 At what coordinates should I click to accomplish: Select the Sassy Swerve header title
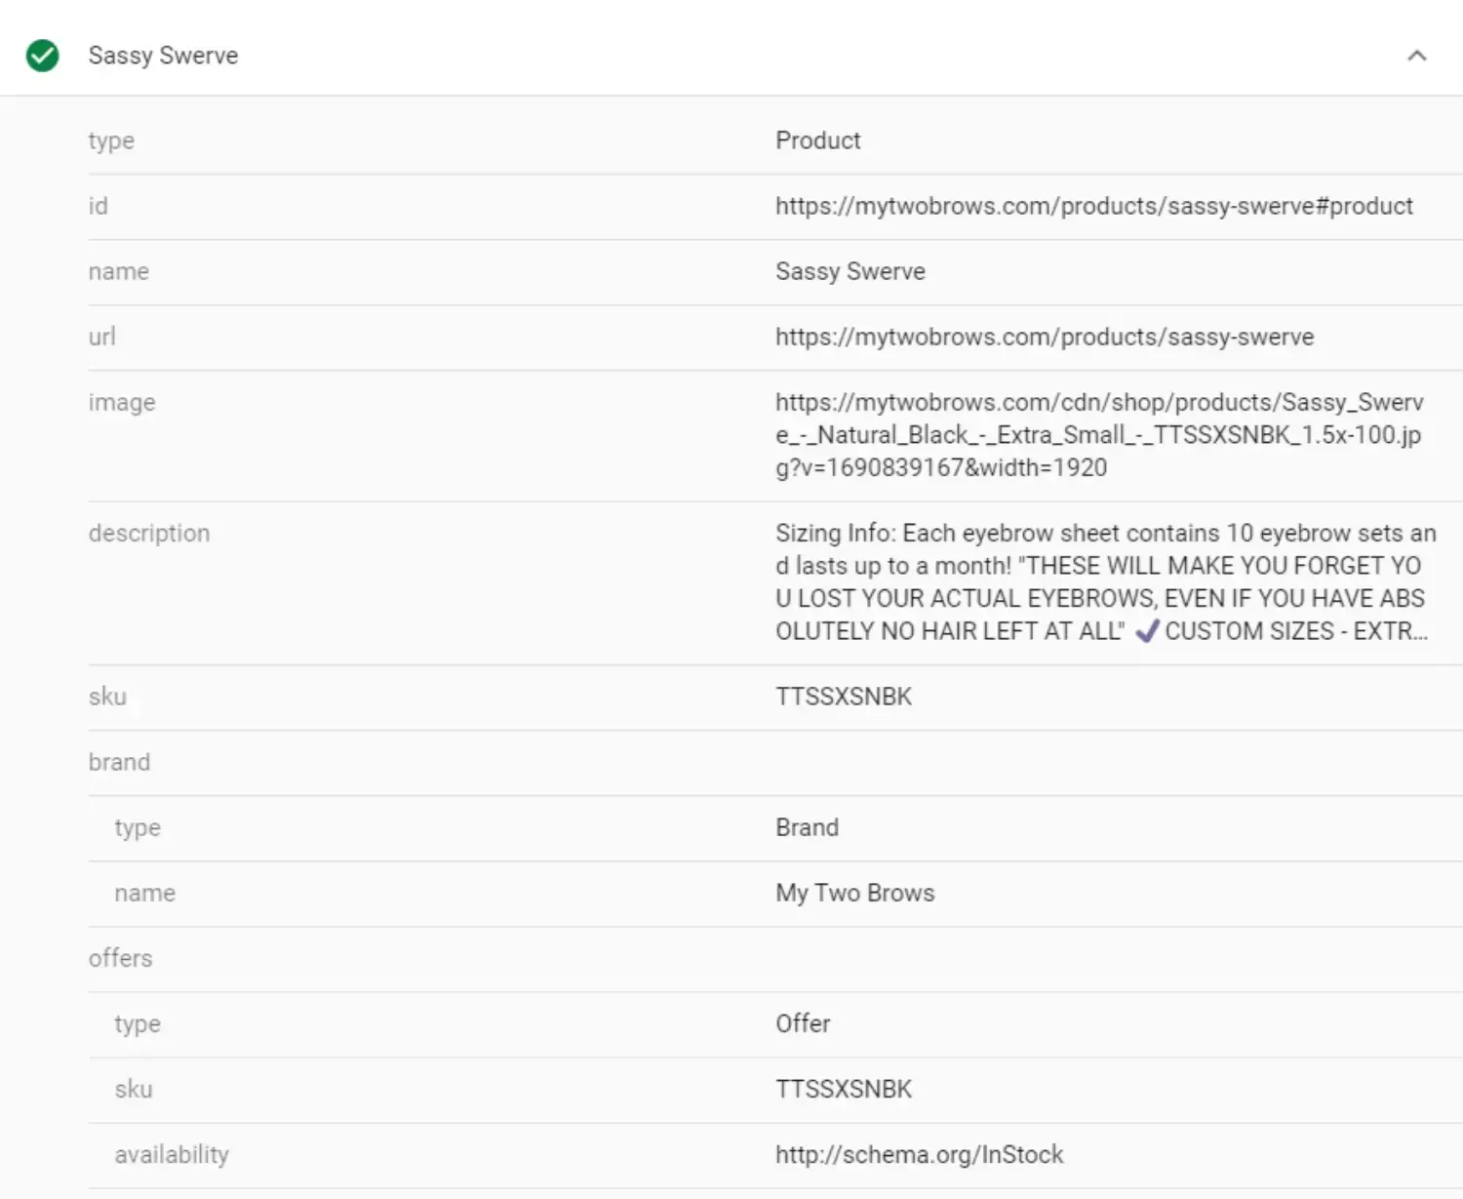(x=163, y=56)
